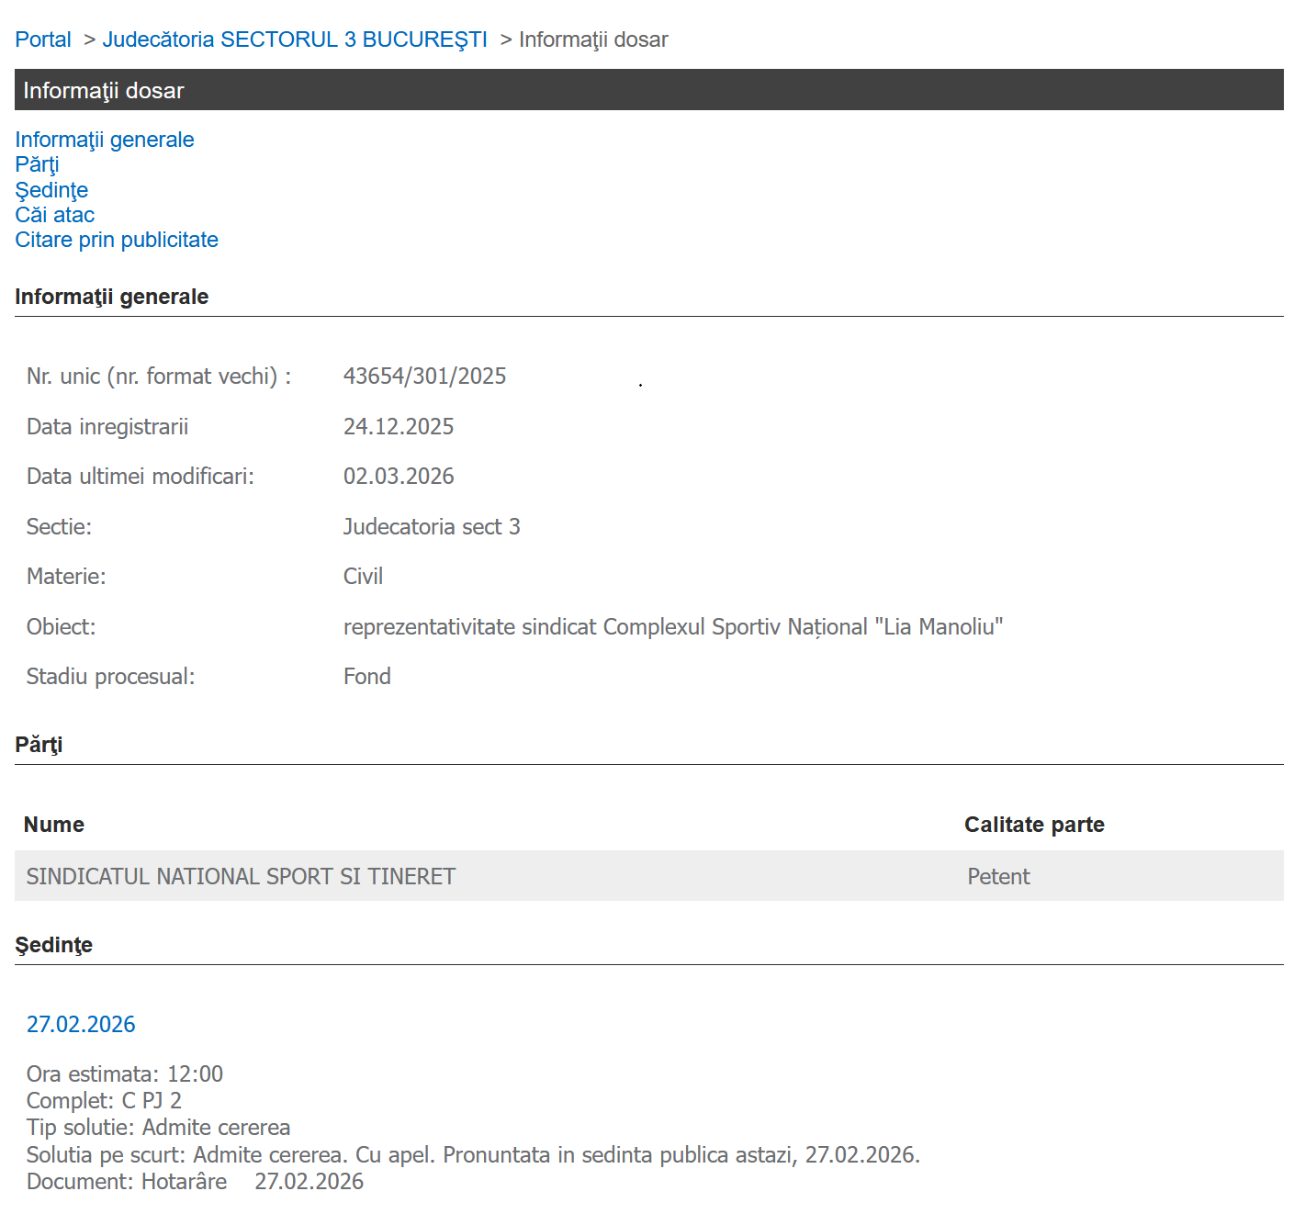This screenshot has height=1225, width=1294.
Task: Click the Judecatoria sect 3 section value
Action: pos(432,526)
